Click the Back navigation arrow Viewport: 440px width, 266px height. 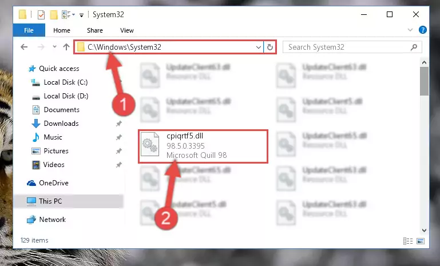[x=24, y=47]
